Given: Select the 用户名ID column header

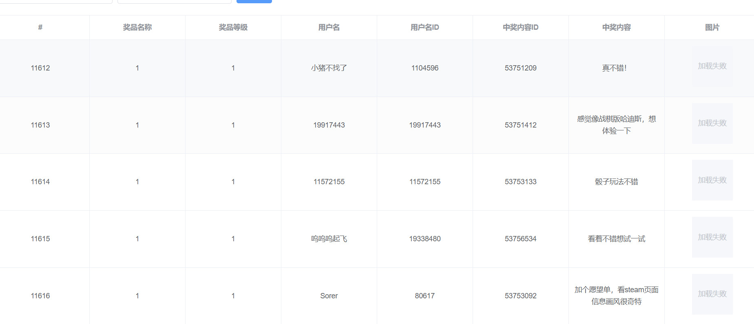Looking at the screenshot, I should (x=425, y=27).
